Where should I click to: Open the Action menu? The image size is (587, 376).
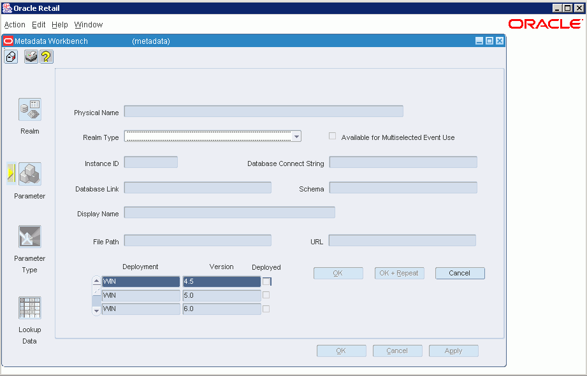click(x=15, y=25)
